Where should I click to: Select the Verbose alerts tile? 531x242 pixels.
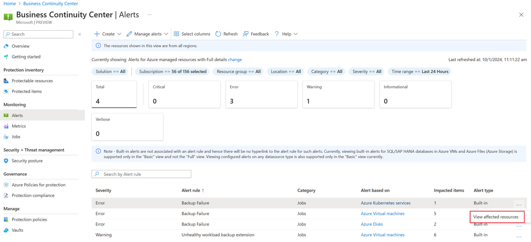(x=128, y=127)
